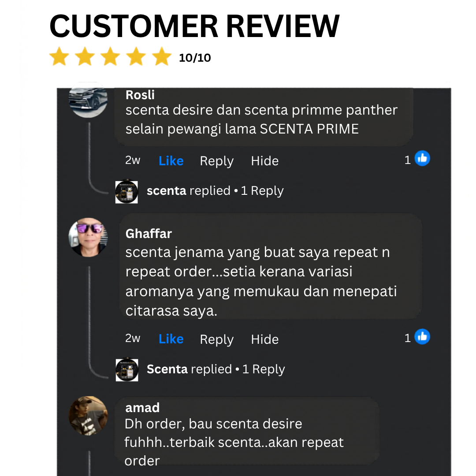Open Rosli's car profile picture

88,100
